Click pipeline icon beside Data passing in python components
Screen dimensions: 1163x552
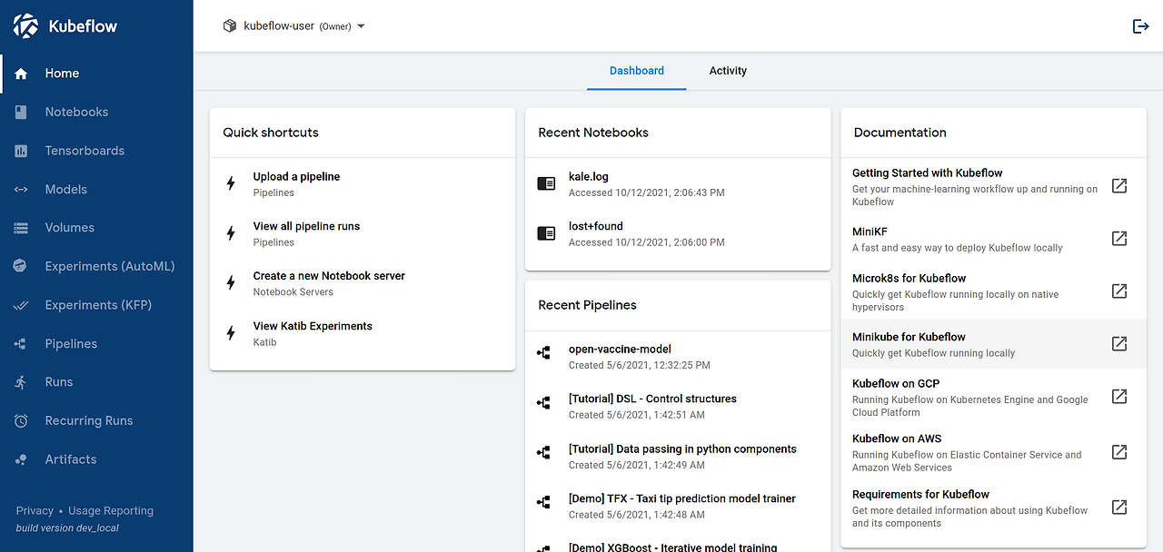click(543, 452)
